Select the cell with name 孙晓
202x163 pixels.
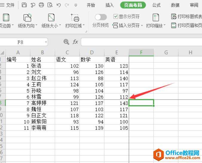click(42, 91)
